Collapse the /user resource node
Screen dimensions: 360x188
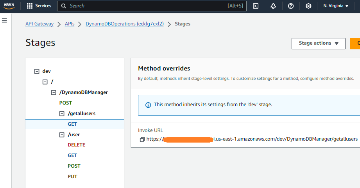[x=62, y=135]
